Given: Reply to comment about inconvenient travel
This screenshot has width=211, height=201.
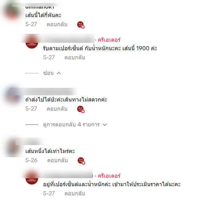Looking at the screenshot, I should click(x=57, y=109).
